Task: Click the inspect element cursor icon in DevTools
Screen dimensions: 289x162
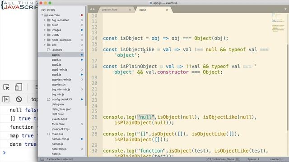Action: (x=6, y=87)
